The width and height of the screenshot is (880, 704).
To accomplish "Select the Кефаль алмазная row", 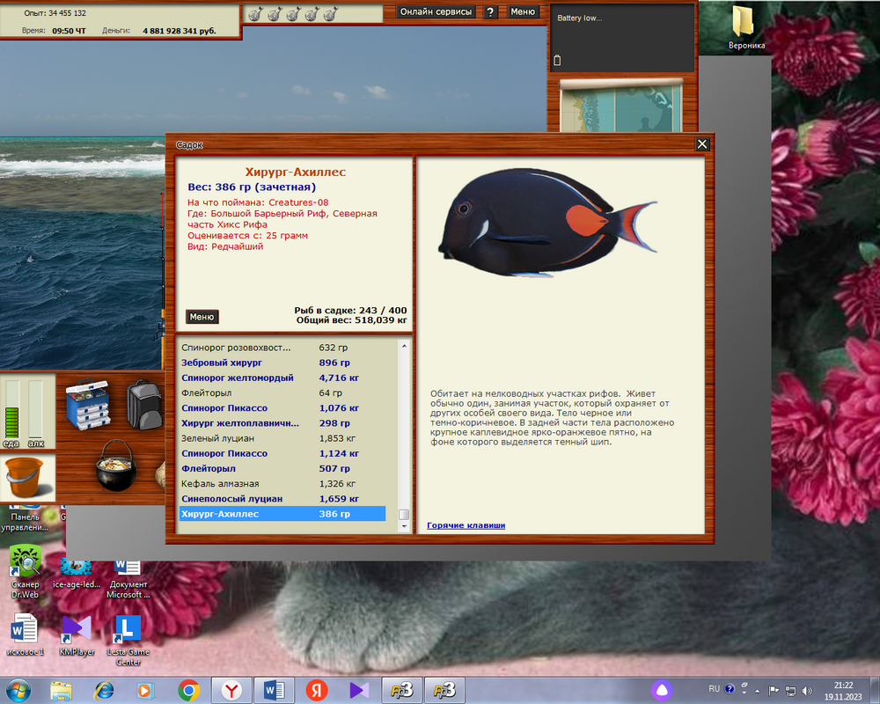I will click(220, 484).
